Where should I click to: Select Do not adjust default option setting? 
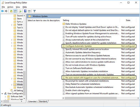[x=99, y=30]
